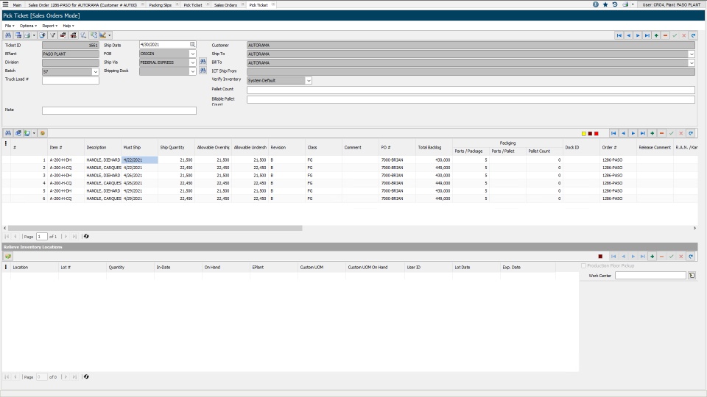The height and width of the screenshot is (397, 707).
Task: Delete current pick ticket record
Action: [666, 35]
